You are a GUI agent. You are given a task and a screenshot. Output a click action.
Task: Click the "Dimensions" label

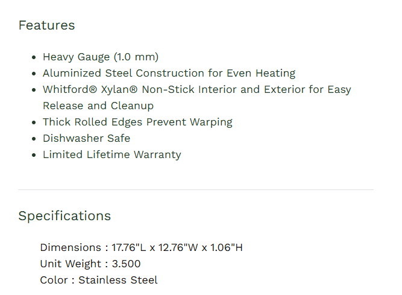(x=70, y=248)
